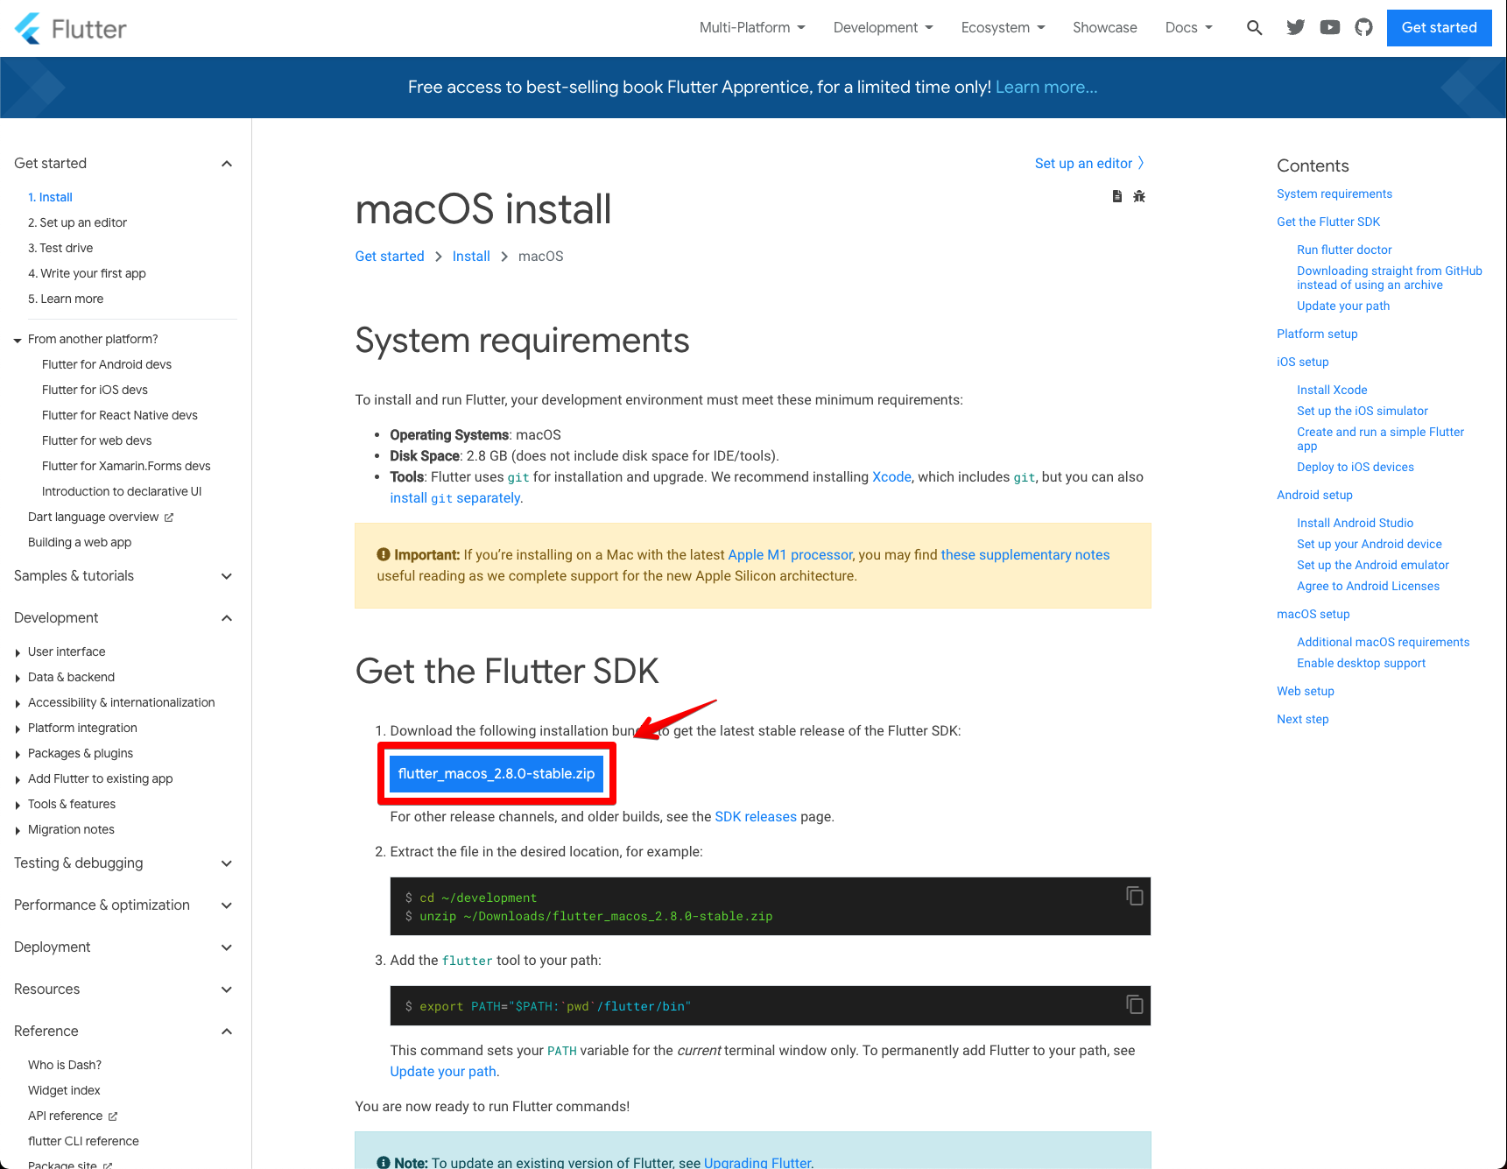Expand Data & backend tree item
Screen dimensions: 1507x1169
click(18, 679)
